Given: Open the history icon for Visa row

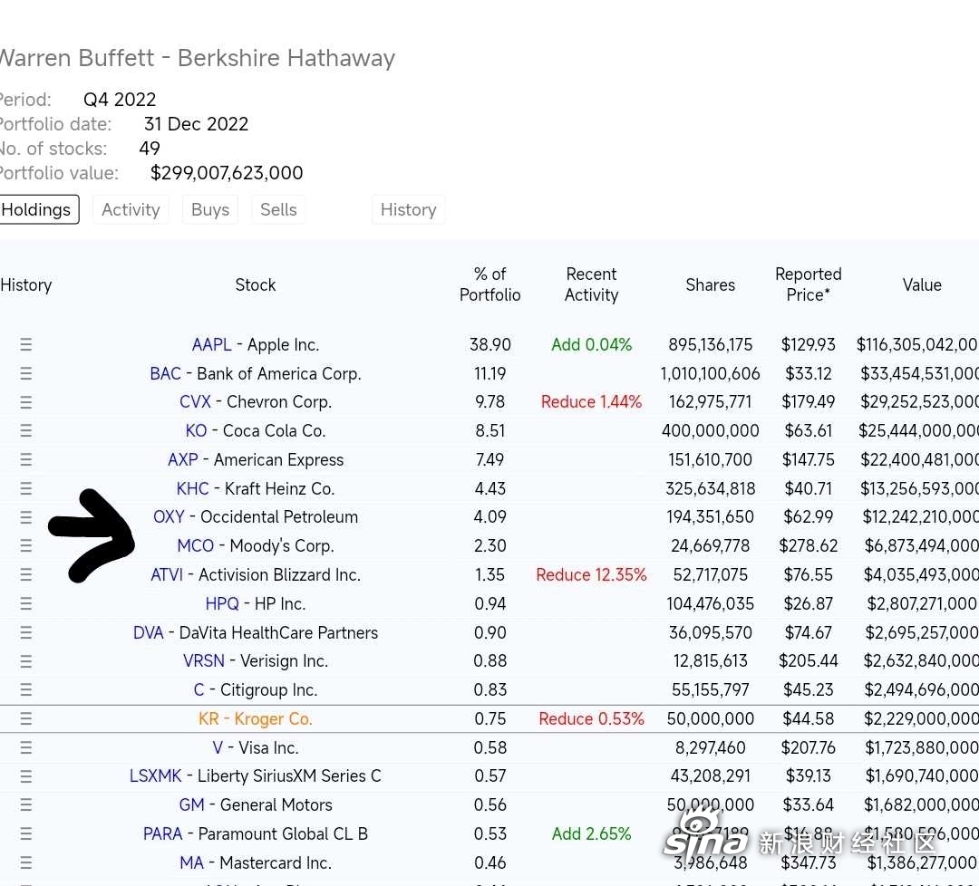Looking at the screenshot, I should click(x=25, y=747).
